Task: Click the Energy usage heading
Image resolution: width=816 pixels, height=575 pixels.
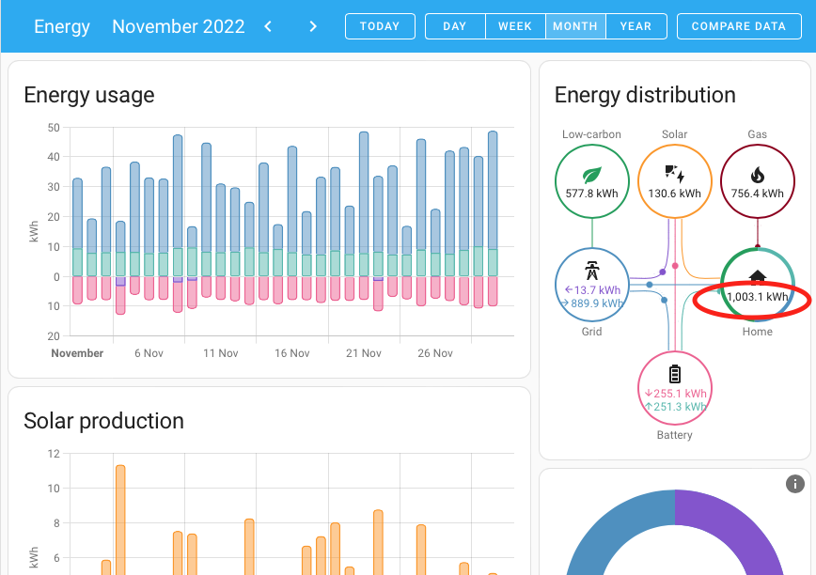Action: pos(89,95)
